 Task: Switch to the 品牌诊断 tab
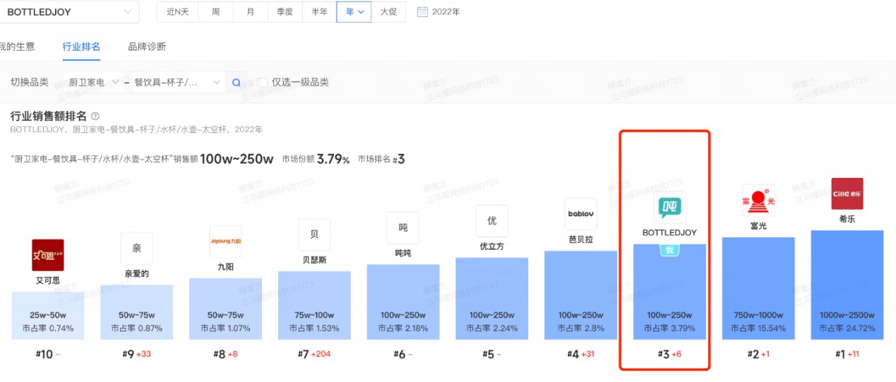coord(147,47)
